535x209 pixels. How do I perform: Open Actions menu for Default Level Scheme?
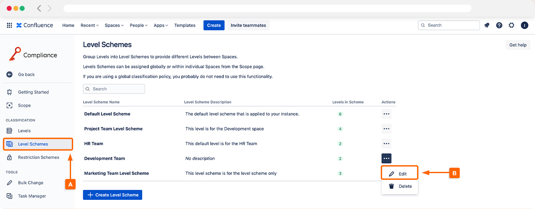[x=386, y=114]
